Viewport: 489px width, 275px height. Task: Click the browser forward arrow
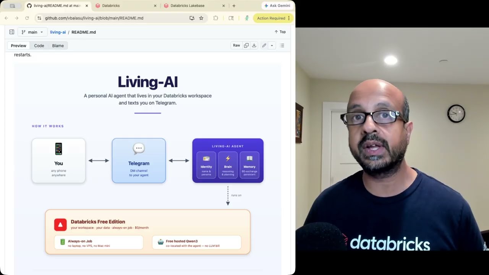point(16,18)
